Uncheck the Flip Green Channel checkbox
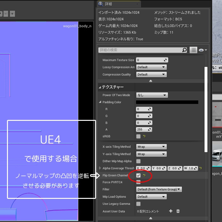This screenshot has height=222, width=222. pos(138,175)
